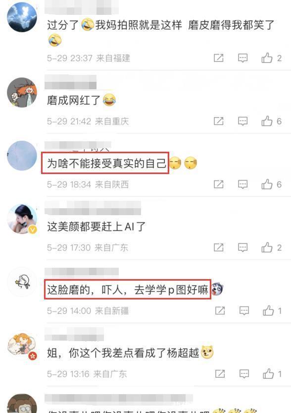Like the 这脸磨的 comment from 新疆
Image resolution: width=291 pixels, height=413 pixels.
tap(268, 310)
